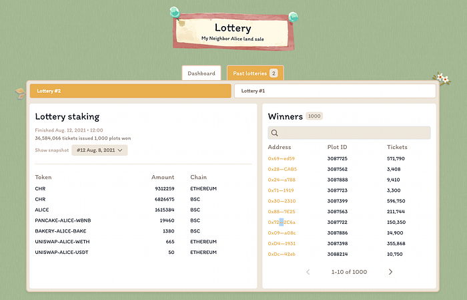
Task: Click the Plot ID 3087725 cell
Action: coord(337,158)
